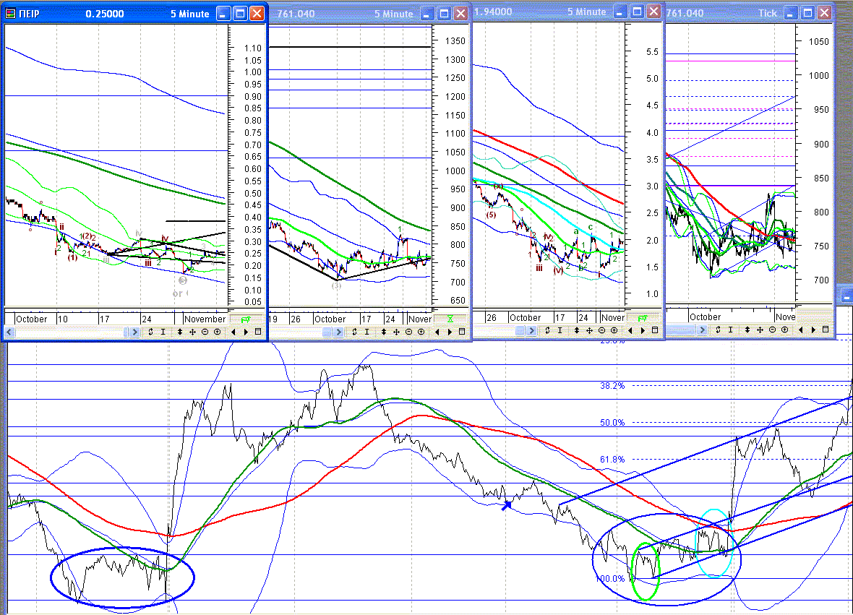The height and width of the screenshot is (615, 853).
Task: Click vertical scale arrows in Tick window
Action: coord(747,330)
